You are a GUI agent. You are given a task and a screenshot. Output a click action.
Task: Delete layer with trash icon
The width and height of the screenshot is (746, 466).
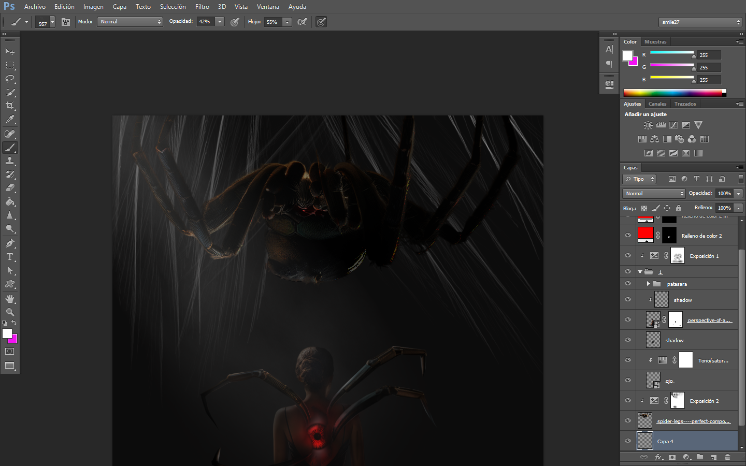pos(728,457)
